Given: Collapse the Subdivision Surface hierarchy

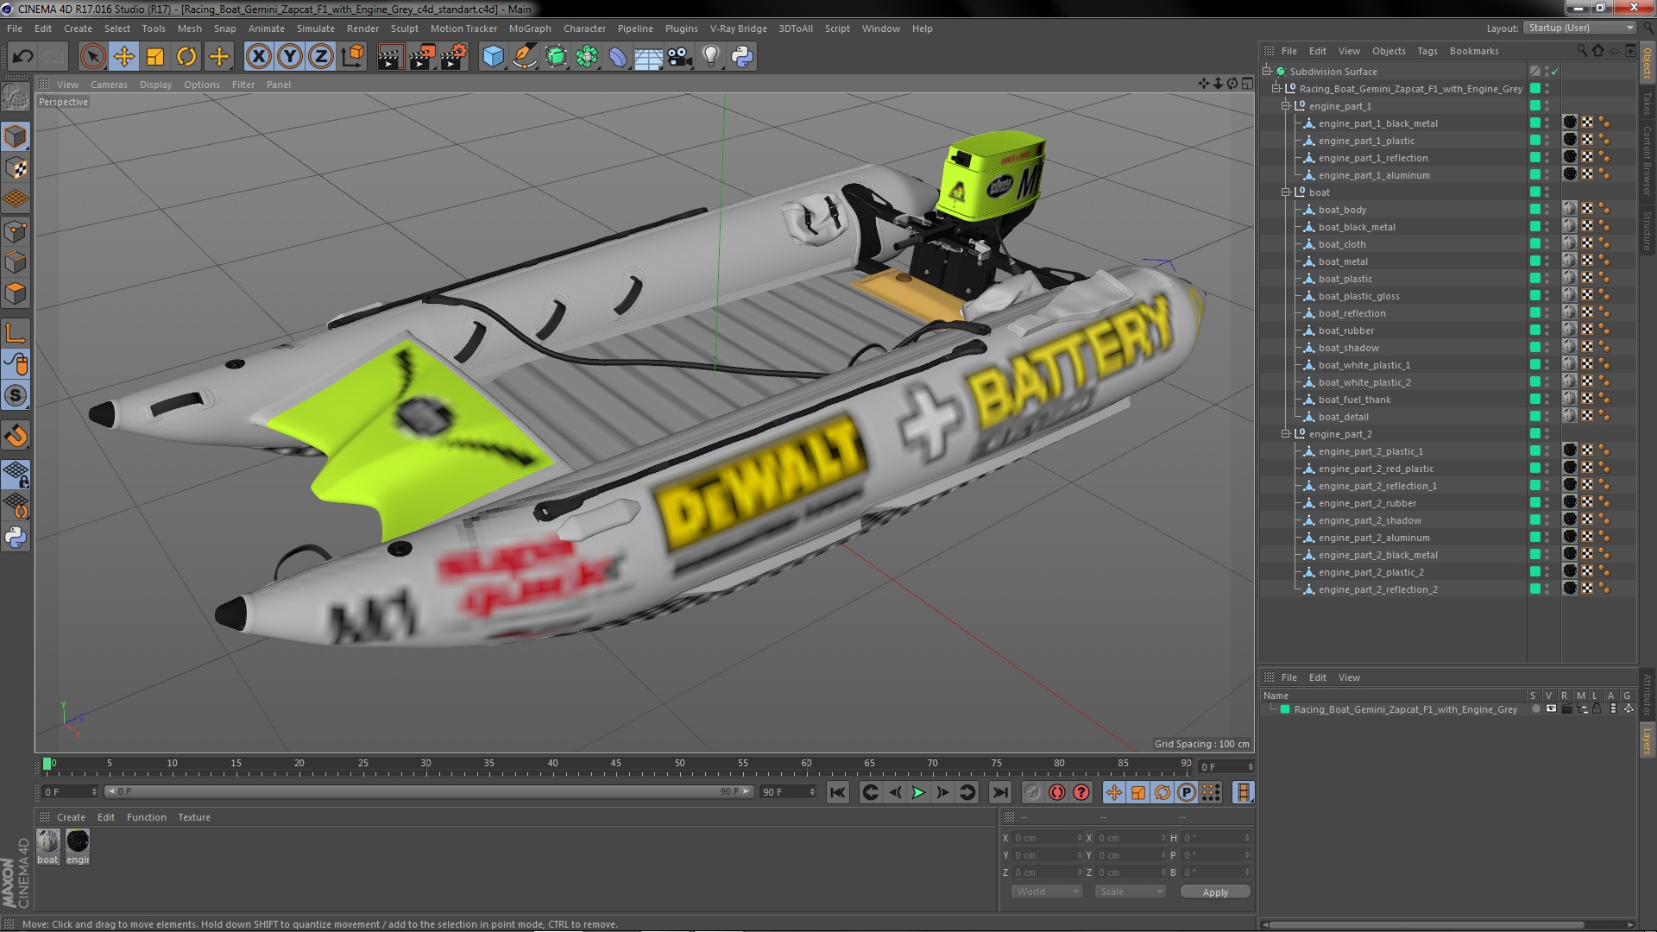Looking at the screenshot, I should coord(1267,72).
